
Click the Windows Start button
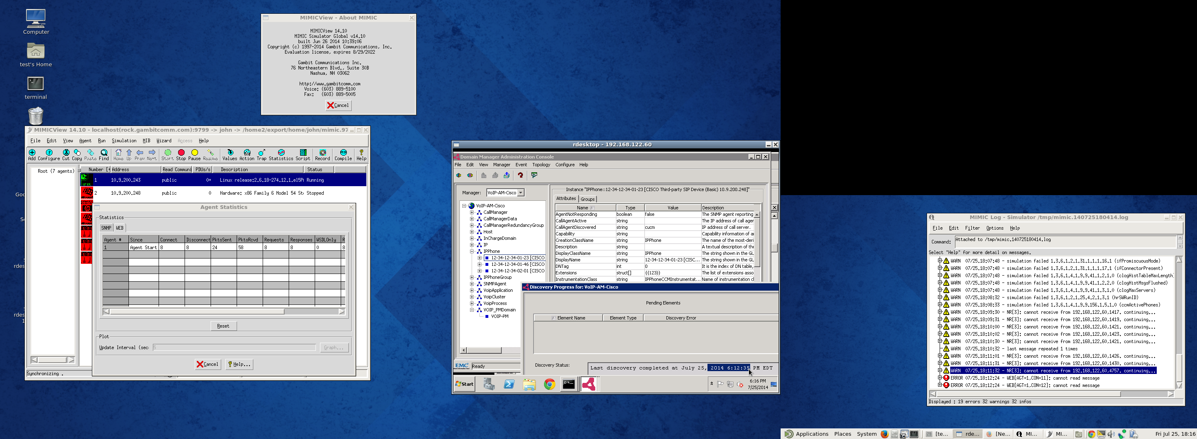tap(465, 384)
